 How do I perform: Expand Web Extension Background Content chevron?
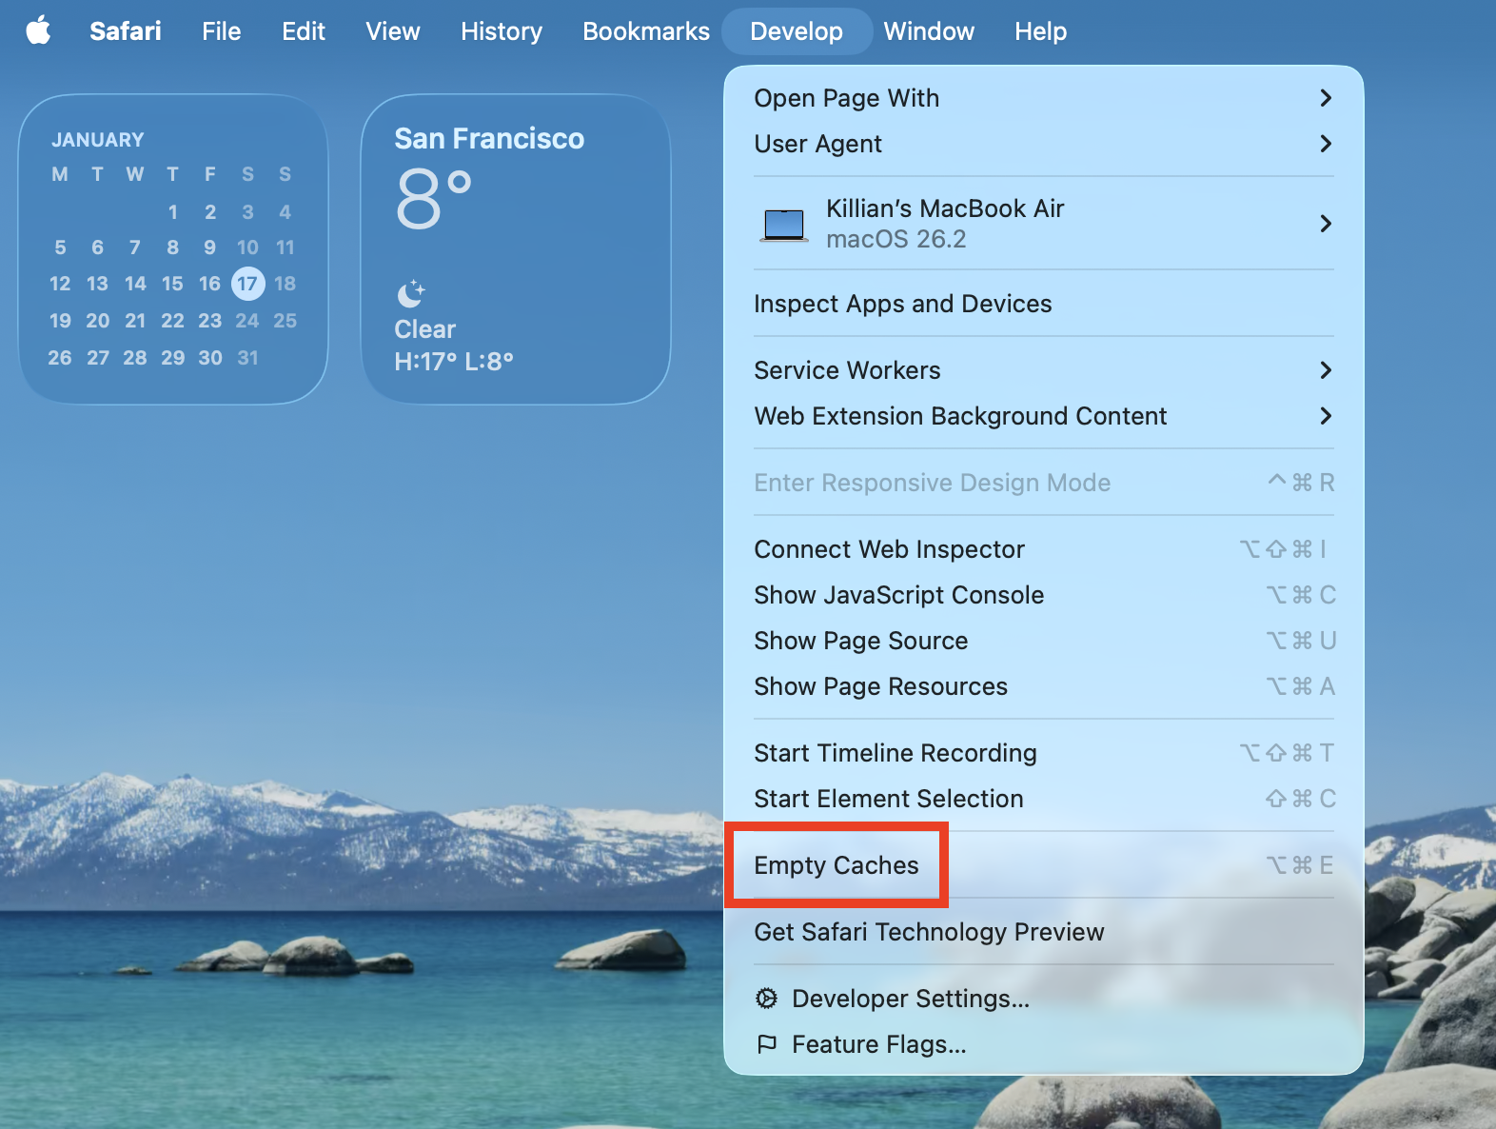pos(1326,416)
